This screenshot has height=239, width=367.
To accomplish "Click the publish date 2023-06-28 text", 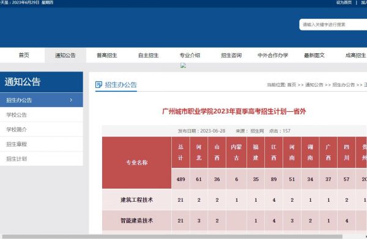I will click(213, 131).
